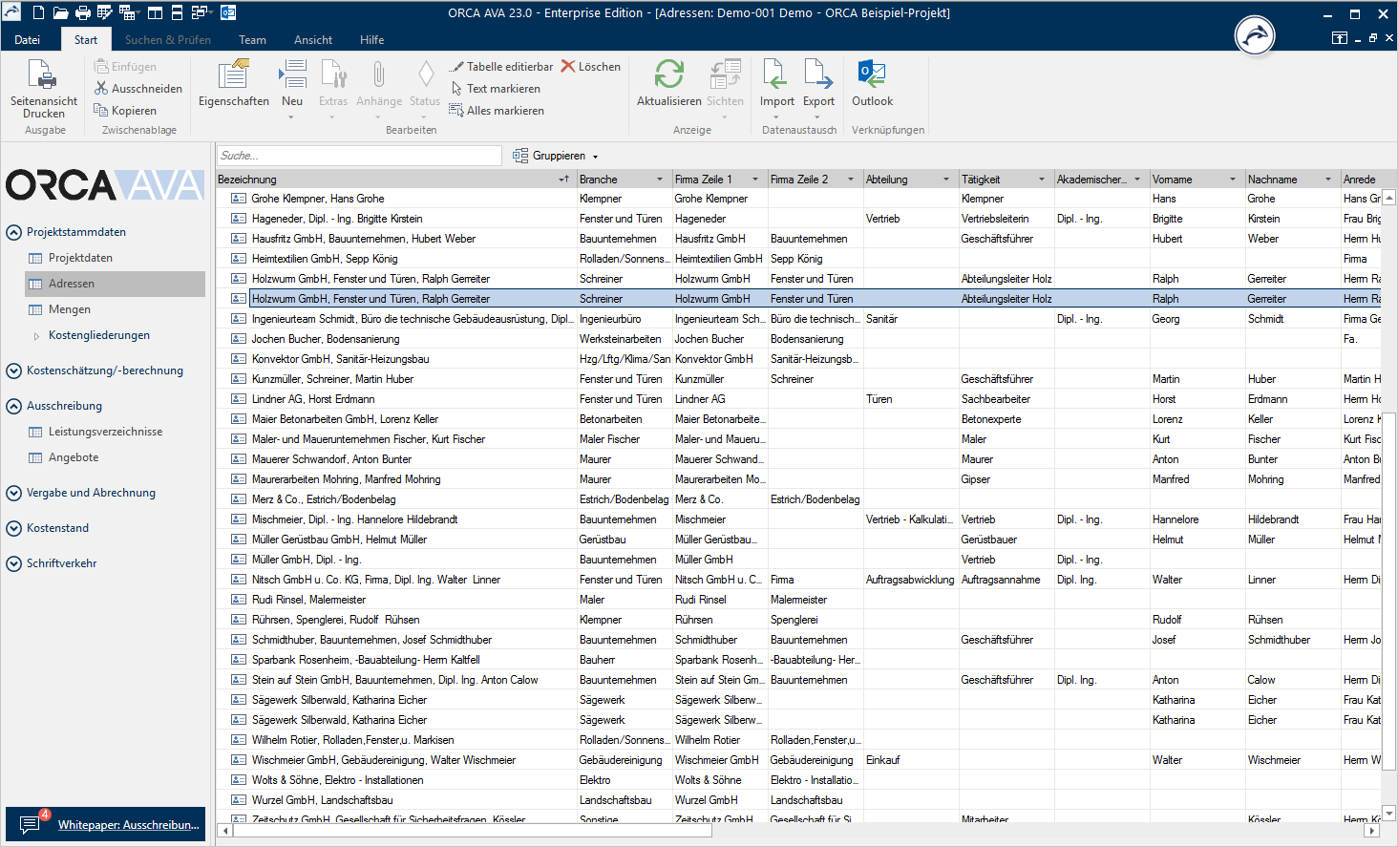Expand the Kostengliederungen tree node
This screenshot has height=847, width=1398.
pos(37,336)
